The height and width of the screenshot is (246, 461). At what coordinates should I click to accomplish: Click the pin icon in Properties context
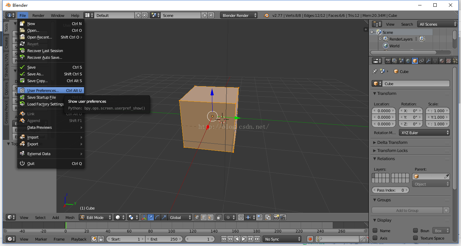point(375,71)
